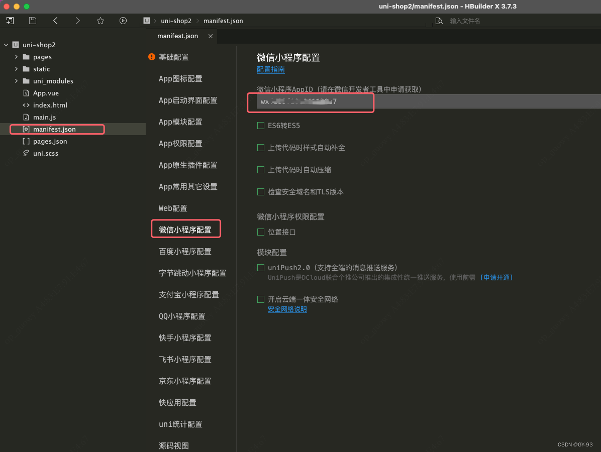Viewport: 601px width, 452px height.
Task: Click the orange warning icon by 基础配置
Action: point(152,57)
